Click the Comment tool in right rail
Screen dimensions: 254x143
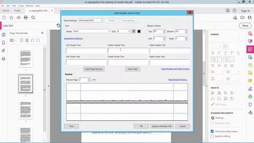tap(250, 81)
